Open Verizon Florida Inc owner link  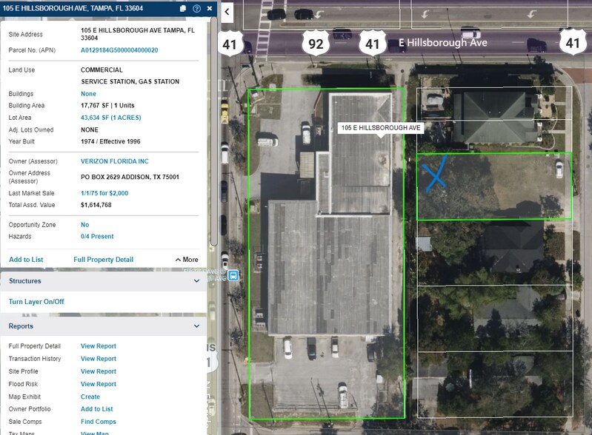point(114,161)
